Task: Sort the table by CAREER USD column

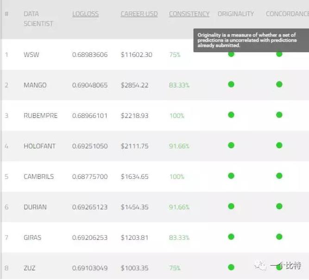Action: (x=139, y=14)
